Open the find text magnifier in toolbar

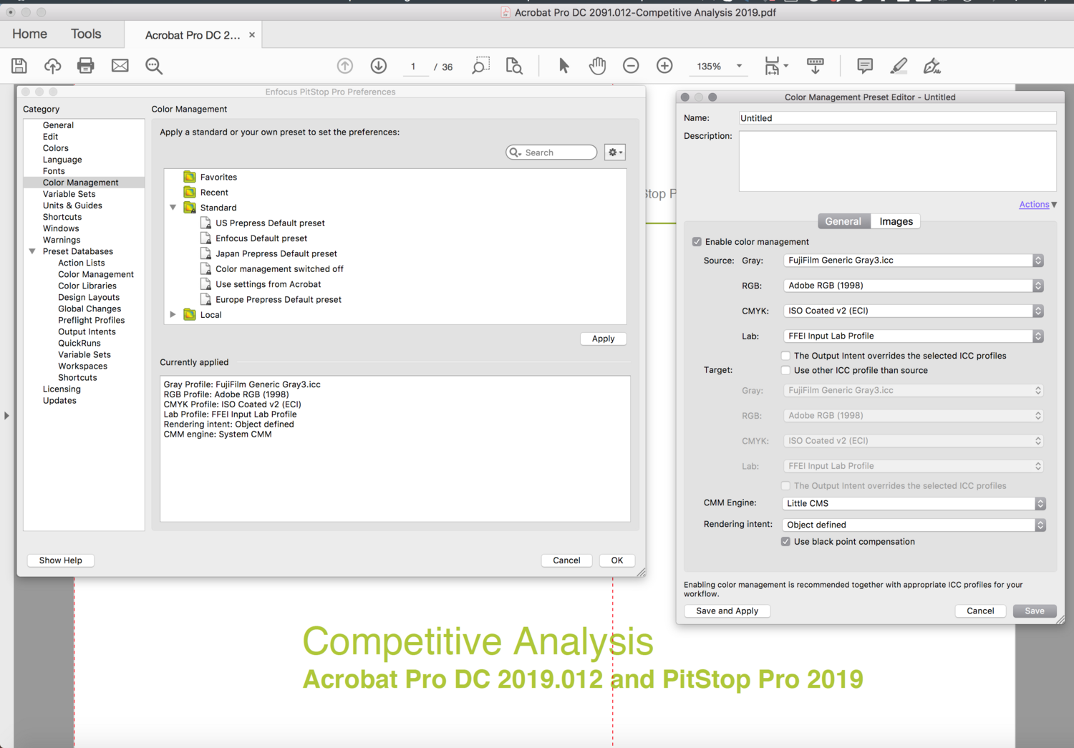154,66
